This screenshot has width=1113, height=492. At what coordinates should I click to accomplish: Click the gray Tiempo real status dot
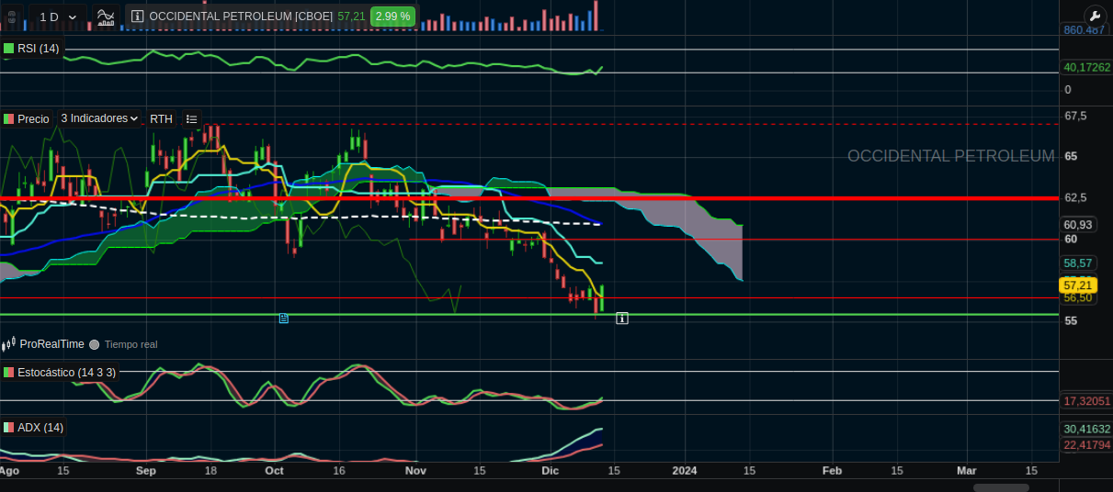(94, 344)
